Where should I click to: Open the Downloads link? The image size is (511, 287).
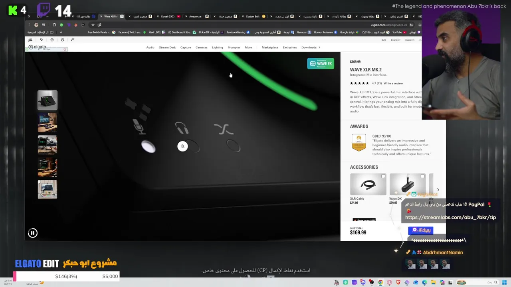pos(309,47)
